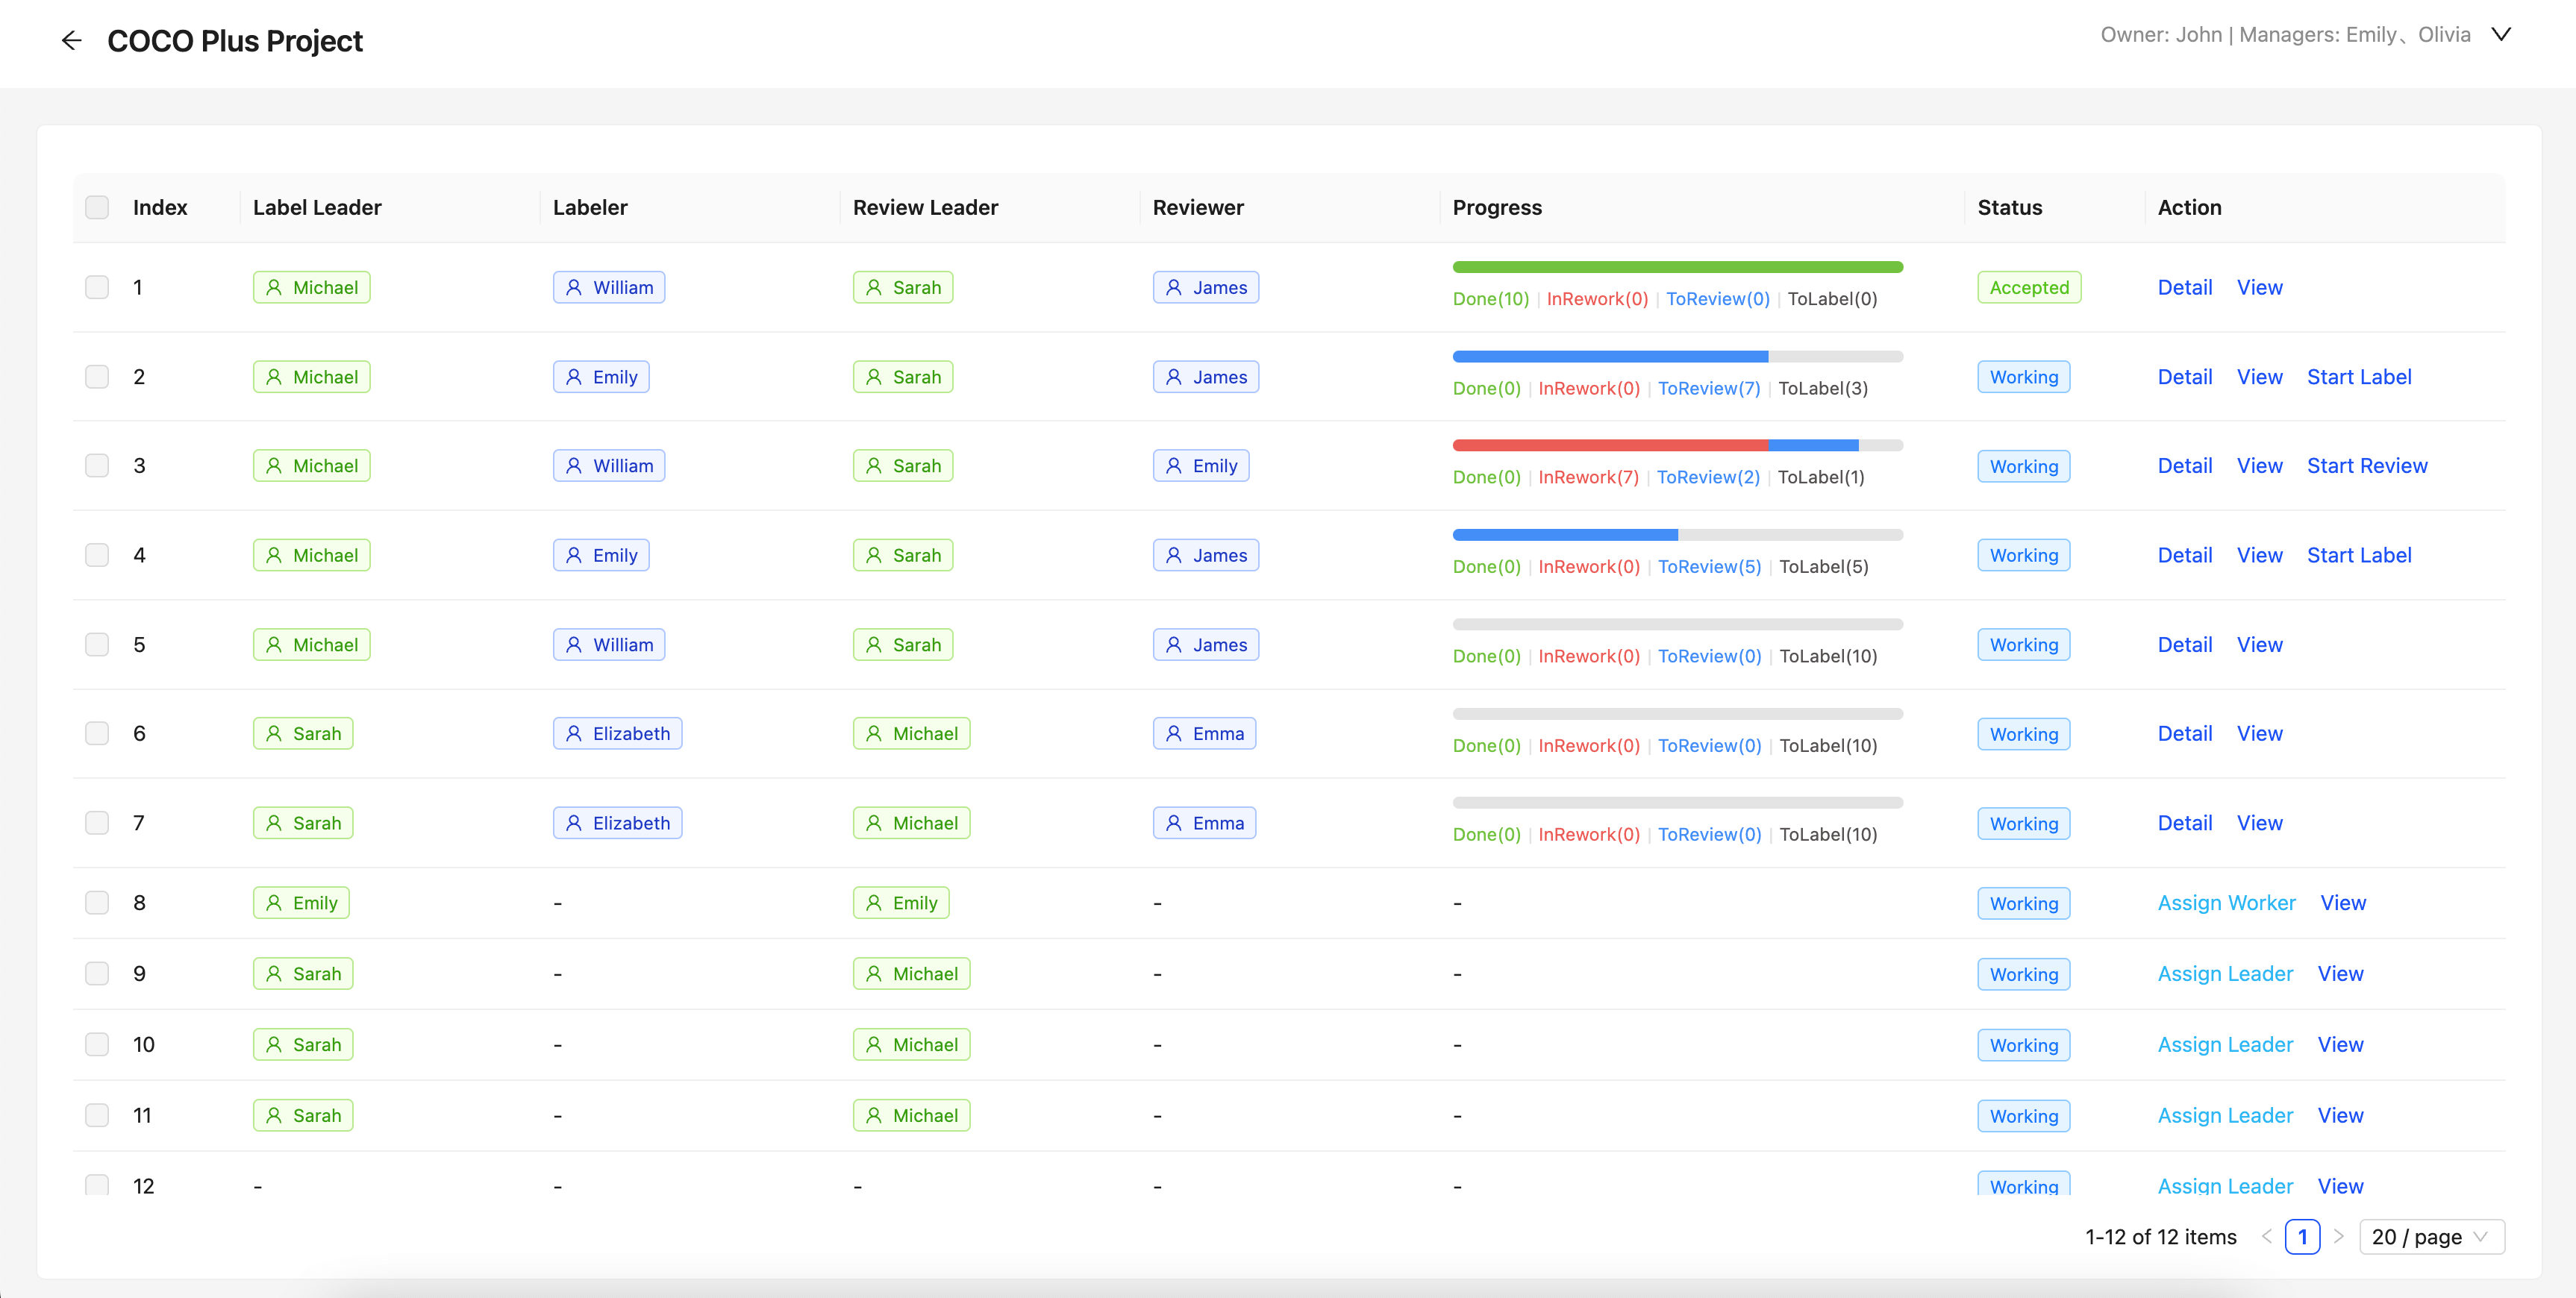Click Michael's user icon in row 1
This screenshot has height=1298, width=2576.
pos(274,288)
